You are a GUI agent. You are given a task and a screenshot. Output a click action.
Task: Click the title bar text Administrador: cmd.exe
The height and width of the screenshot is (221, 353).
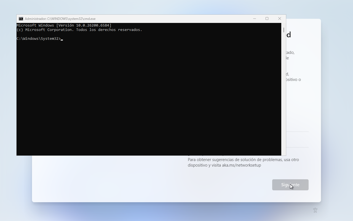(x=60, y=19)
